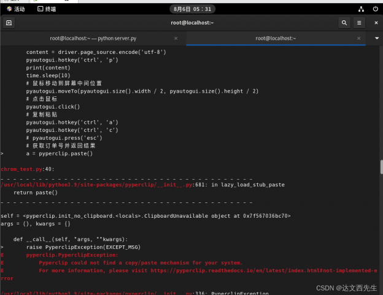Click the network status icon in top bar
The image size is (383, 295).
click(x=360, y=9)
